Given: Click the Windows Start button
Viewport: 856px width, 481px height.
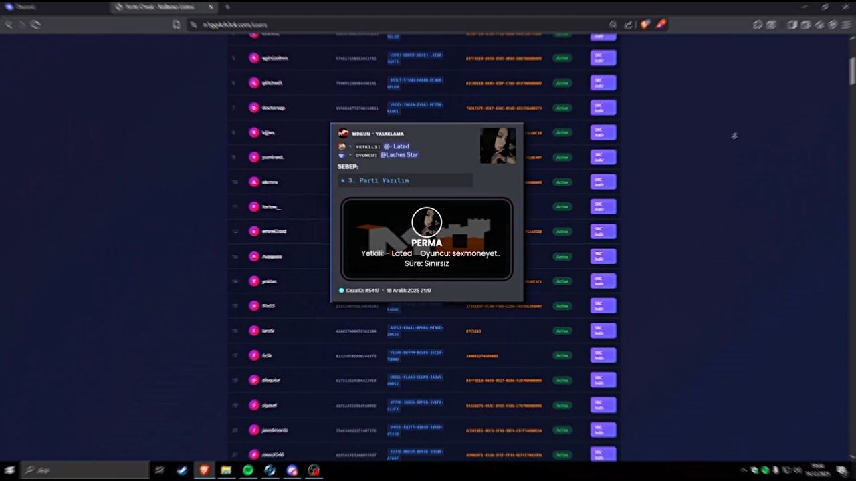Looking at the screenshot, I should point(9,470).
